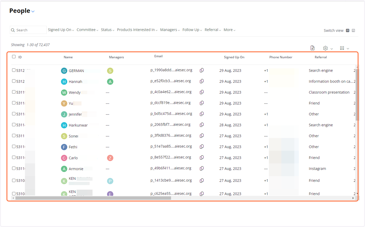Click Fethi's avatar letter F
The image size is (365, 227).
[64, 147]
